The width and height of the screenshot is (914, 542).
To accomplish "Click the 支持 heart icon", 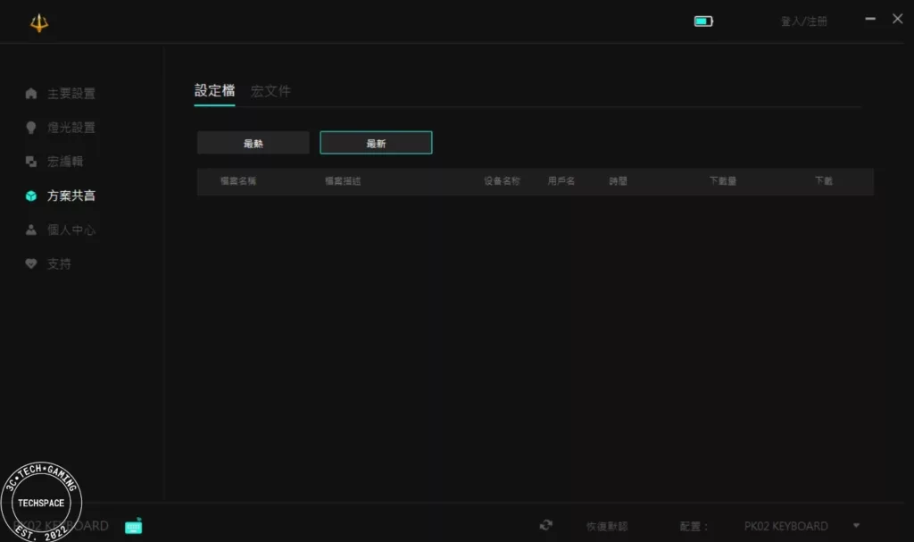I will (x=31, y=263).
